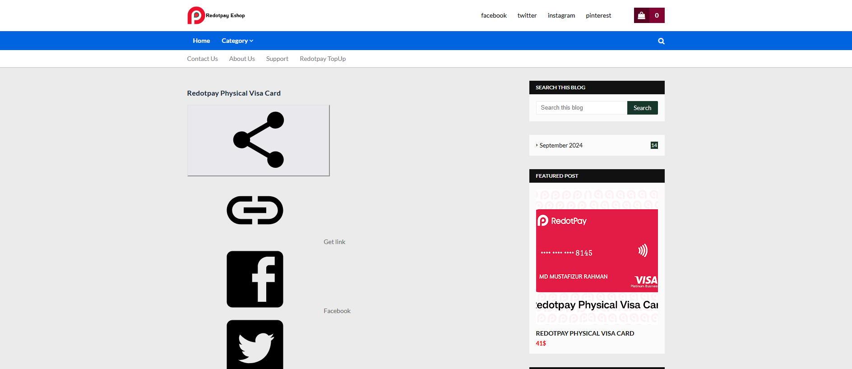
Task: Open the twitter header link
Action: 527,15
